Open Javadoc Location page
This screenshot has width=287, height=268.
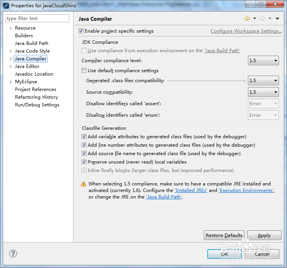pyautogui.click(x=34, y=74)
